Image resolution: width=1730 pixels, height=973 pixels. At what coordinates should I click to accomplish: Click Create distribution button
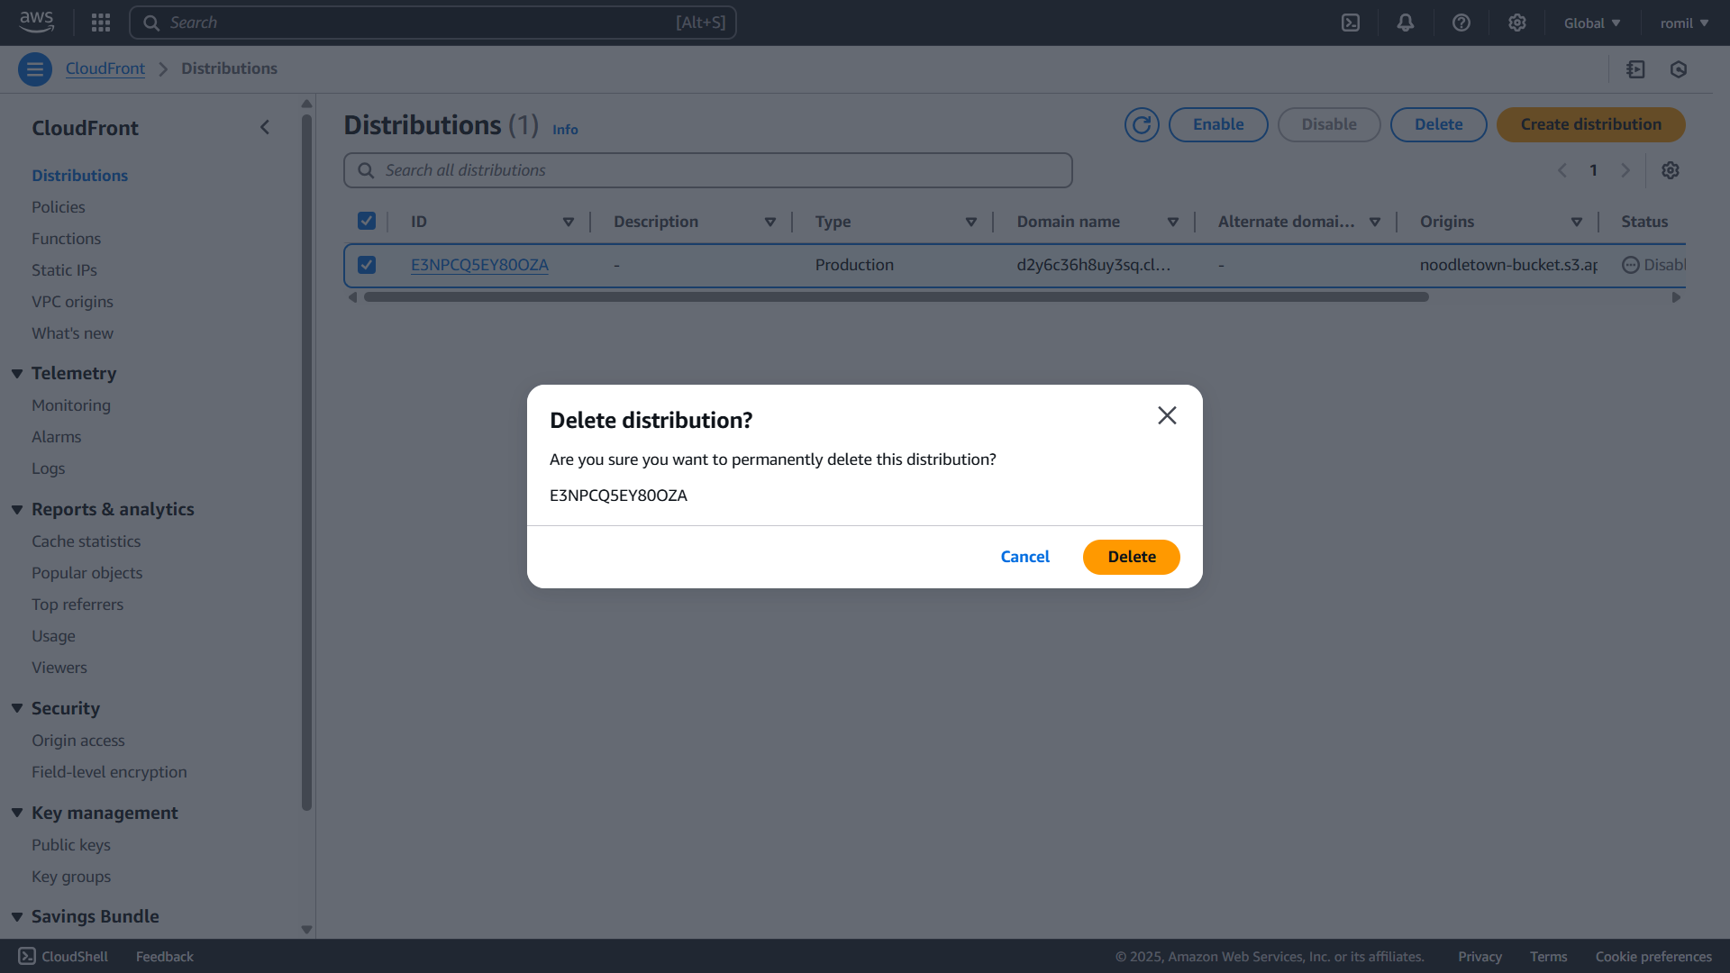click(1591, 124)
